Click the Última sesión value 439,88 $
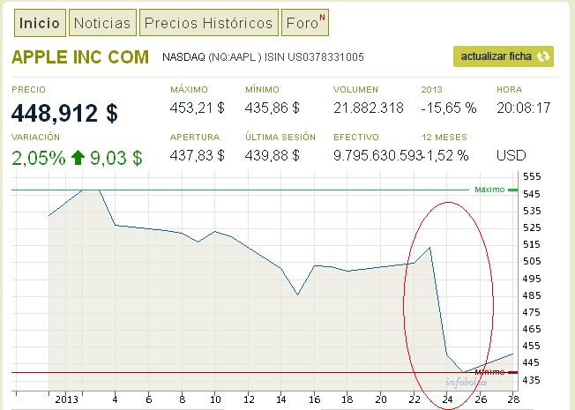The width and height of the screenshot is (575, 410). point(273,155)
